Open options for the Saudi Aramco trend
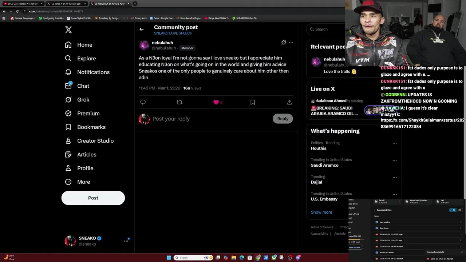 pos(395,160)
